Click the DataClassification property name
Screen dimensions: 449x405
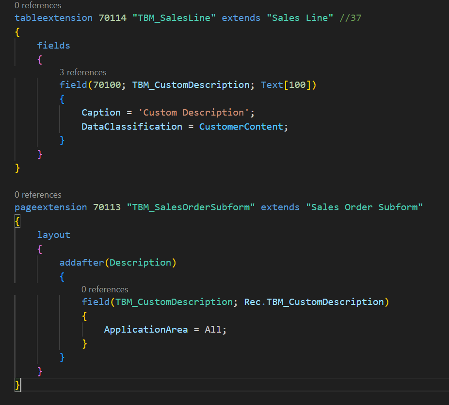click(x=132, y=127)
